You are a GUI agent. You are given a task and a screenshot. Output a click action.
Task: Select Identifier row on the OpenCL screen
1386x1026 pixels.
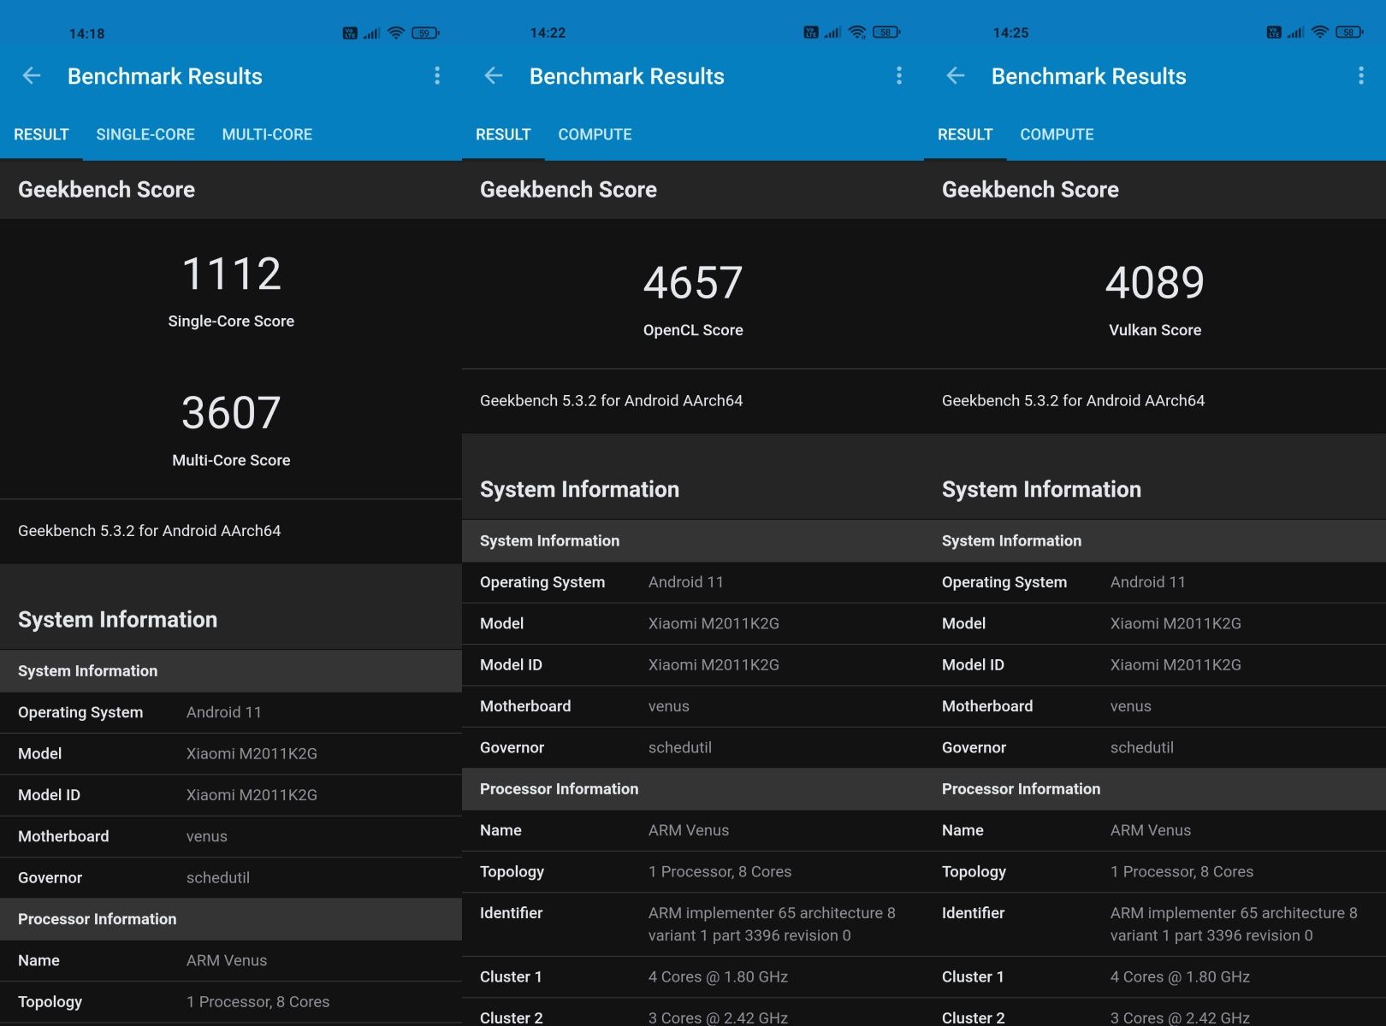coord(693,924)
